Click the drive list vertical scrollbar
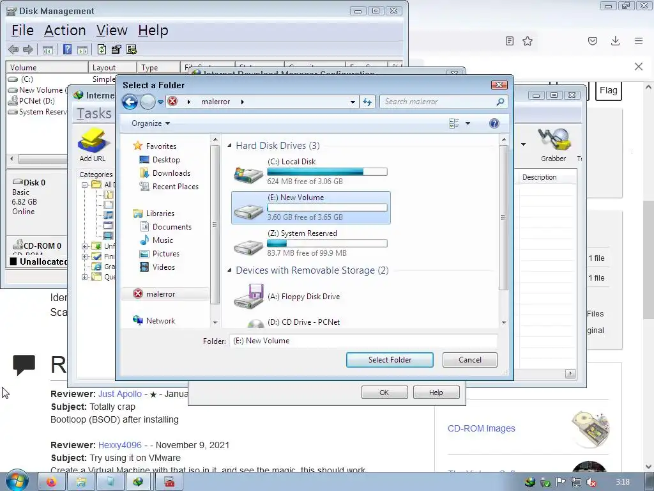The height and width of the screenshot is (491, 654). [503, 217]
